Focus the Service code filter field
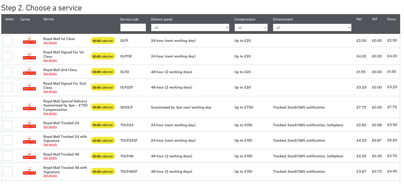This screenshot has height=184, width=404. click(x=133, y=27)
